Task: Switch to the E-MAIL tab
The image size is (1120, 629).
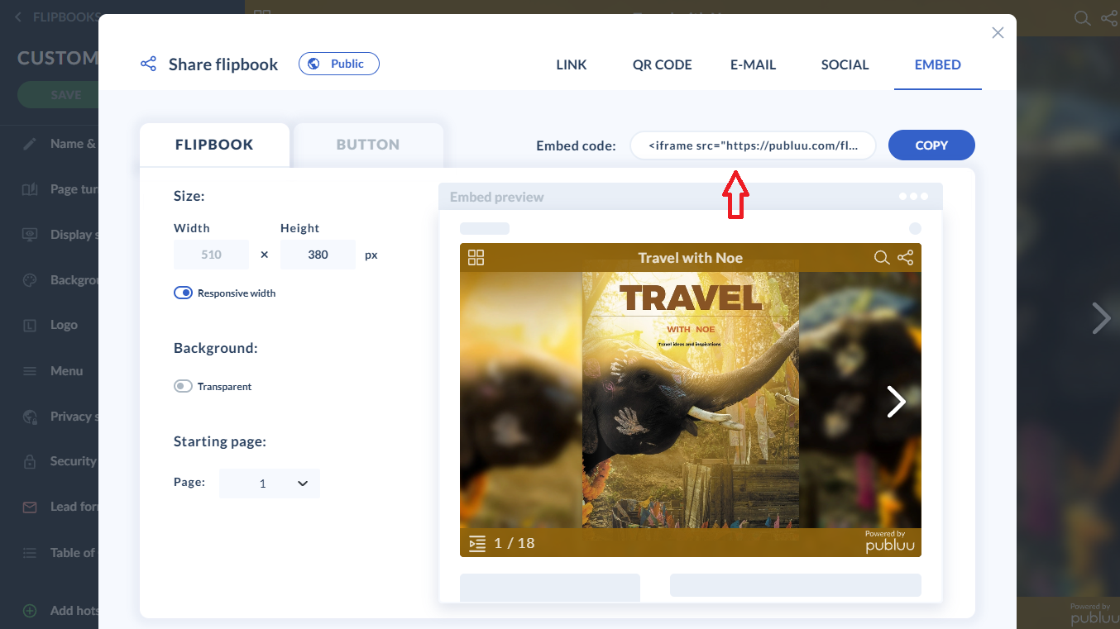Action: pyautogui.click(x=753, y=64)
